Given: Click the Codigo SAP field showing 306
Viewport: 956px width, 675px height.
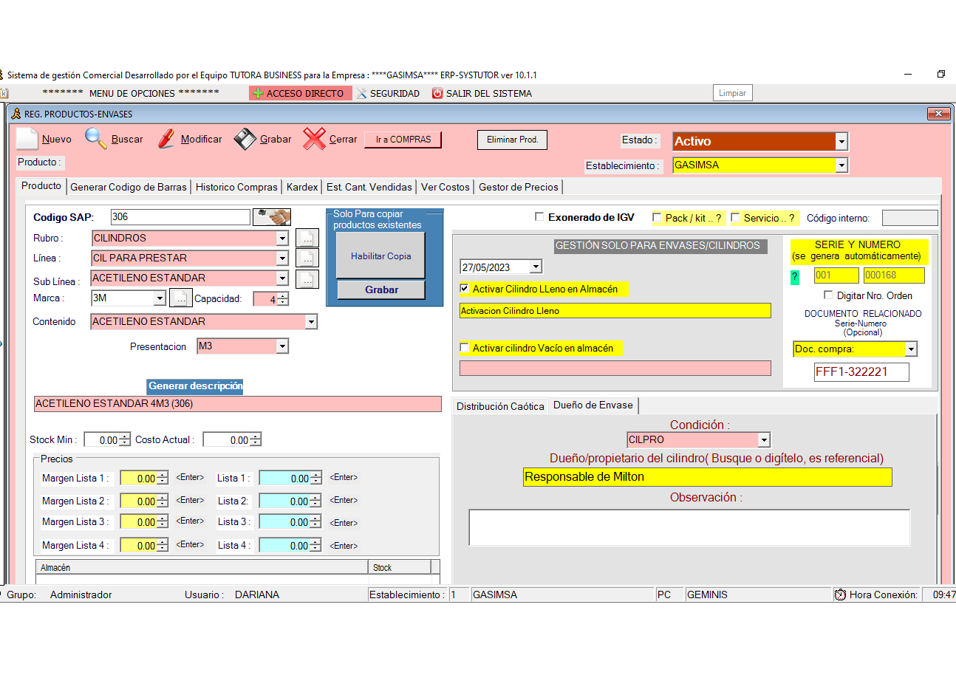Looking at the screenshot, I should (180, 217).
